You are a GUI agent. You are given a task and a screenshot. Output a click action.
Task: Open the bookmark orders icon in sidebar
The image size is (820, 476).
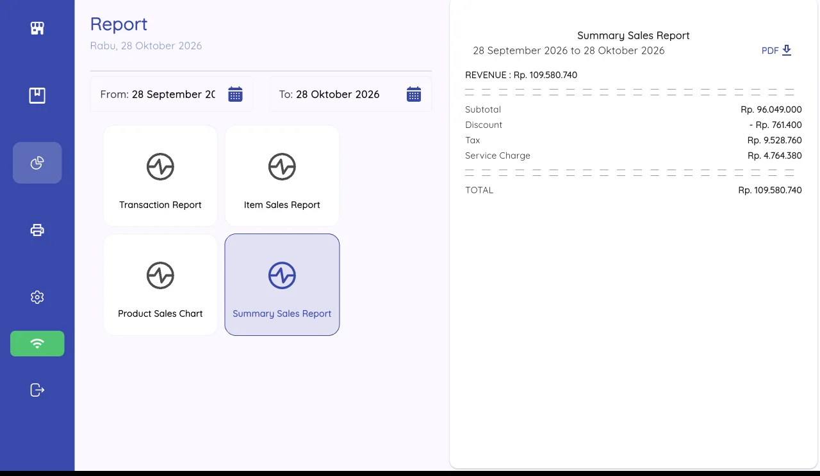coord(37,95)
